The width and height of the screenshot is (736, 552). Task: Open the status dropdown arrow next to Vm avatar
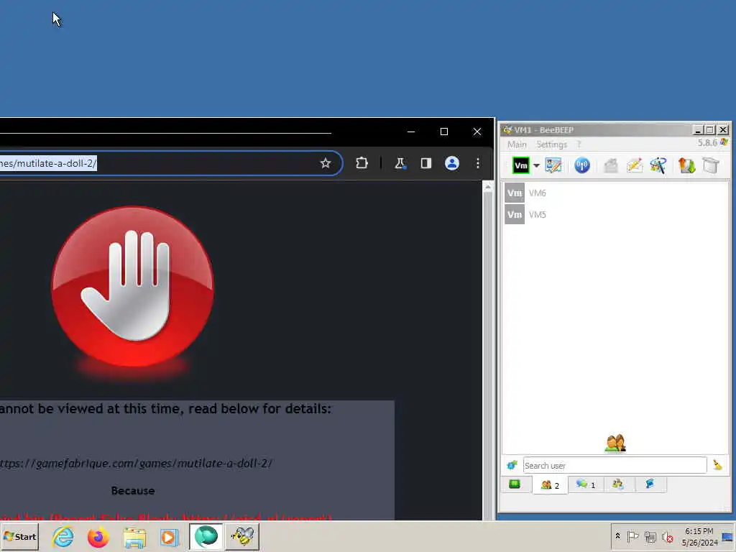[536, 166]
